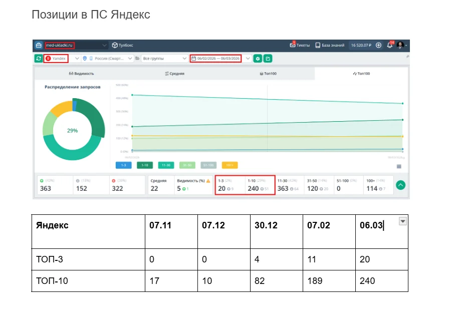Expand the med-ukladki.ru project dropdown

point(104,45)
